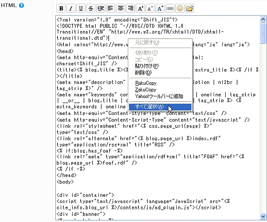Choose すべて選択(A) select all
267x222 pixels.
[160, 107]
